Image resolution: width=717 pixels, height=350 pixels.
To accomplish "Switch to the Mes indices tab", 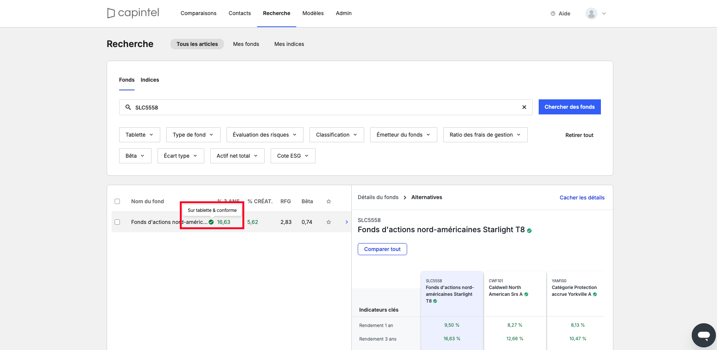I will pos(289,44).
